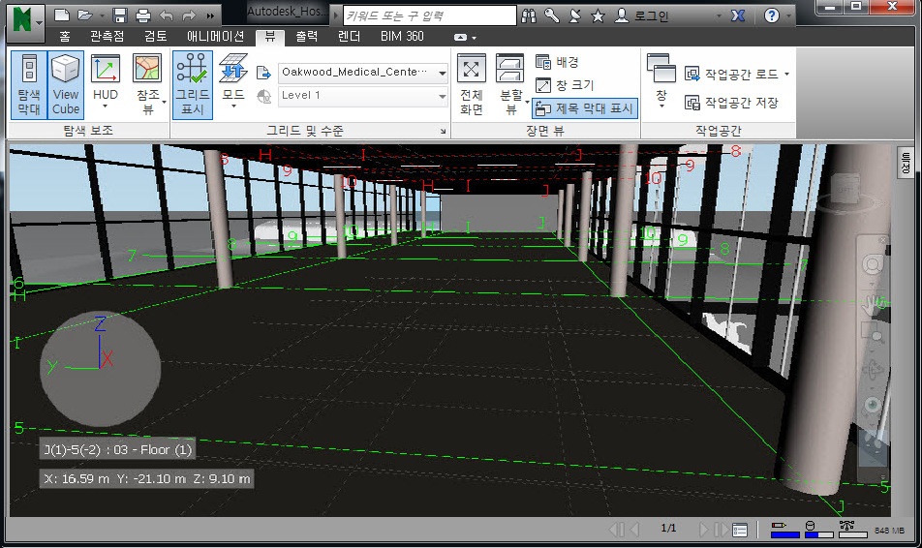Sign in via 로그인 button

pyautogui.click(x=642, y=15)
